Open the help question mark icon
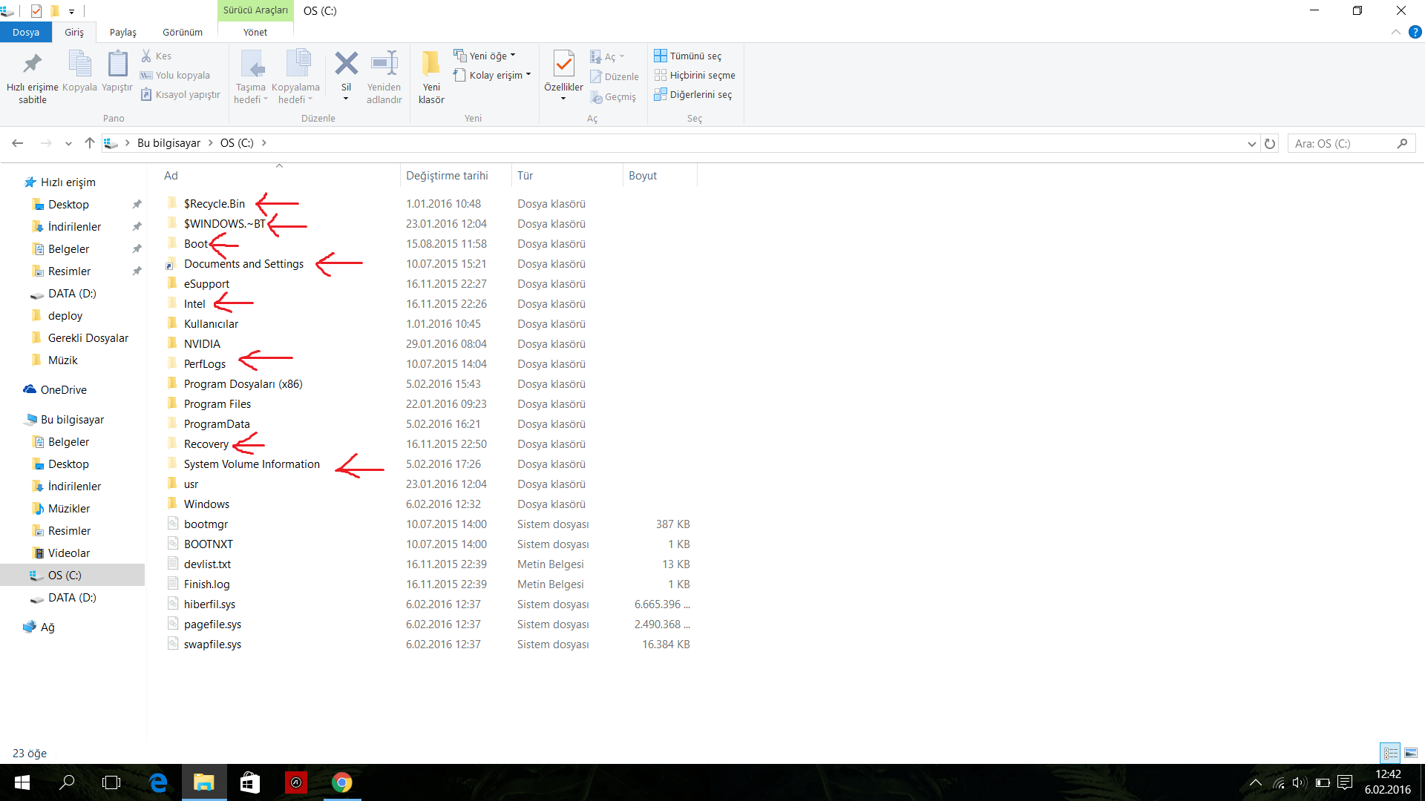This screenshot has width=1425, height=801. click(1415, 32)
